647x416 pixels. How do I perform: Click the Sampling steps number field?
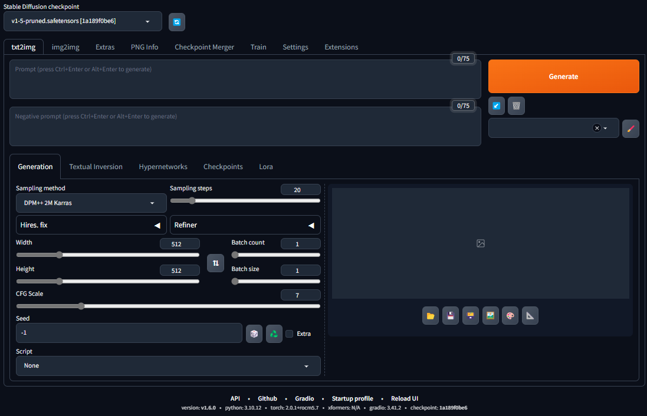300,190
